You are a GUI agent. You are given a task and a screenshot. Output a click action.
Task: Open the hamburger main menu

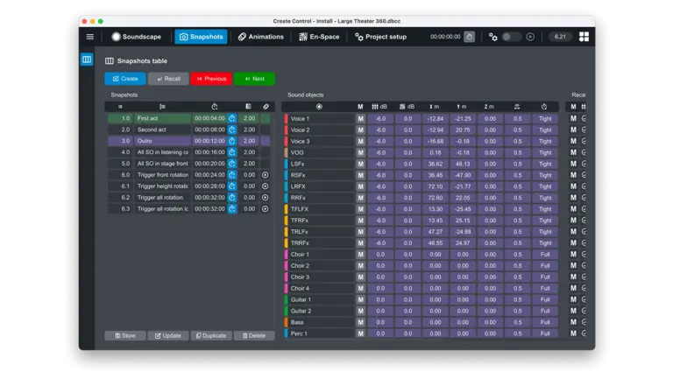click(89, 37)
